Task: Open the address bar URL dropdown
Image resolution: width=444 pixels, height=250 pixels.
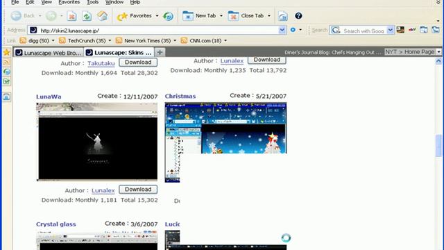Action: click(282, 30)
